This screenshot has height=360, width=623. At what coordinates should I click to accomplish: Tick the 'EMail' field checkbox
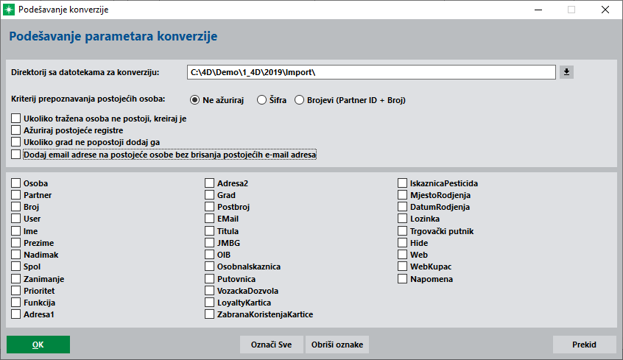point(211,219)
